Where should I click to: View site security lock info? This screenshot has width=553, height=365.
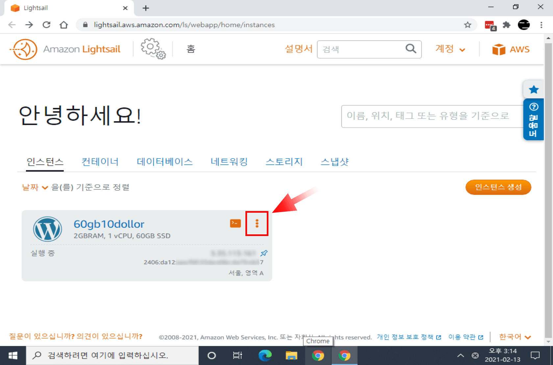(x=85, y=25)
